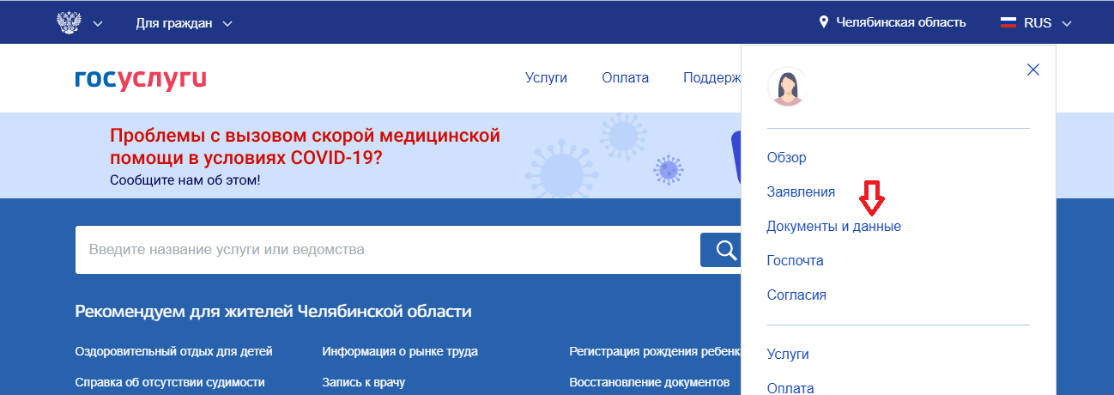Open the «Услуги» top navigation item

coord(546,77)
